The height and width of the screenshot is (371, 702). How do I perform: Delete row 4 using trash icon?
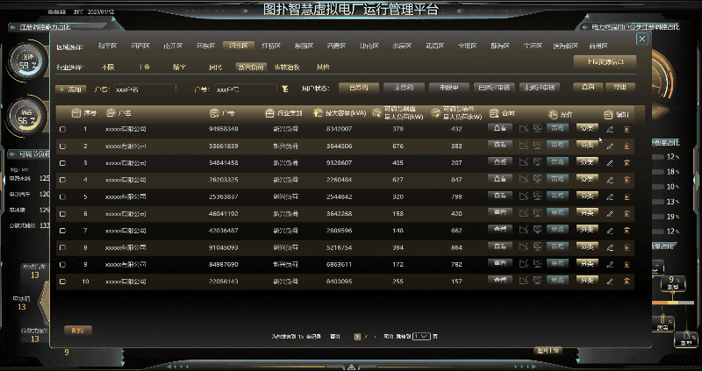(x=627, y=180)
